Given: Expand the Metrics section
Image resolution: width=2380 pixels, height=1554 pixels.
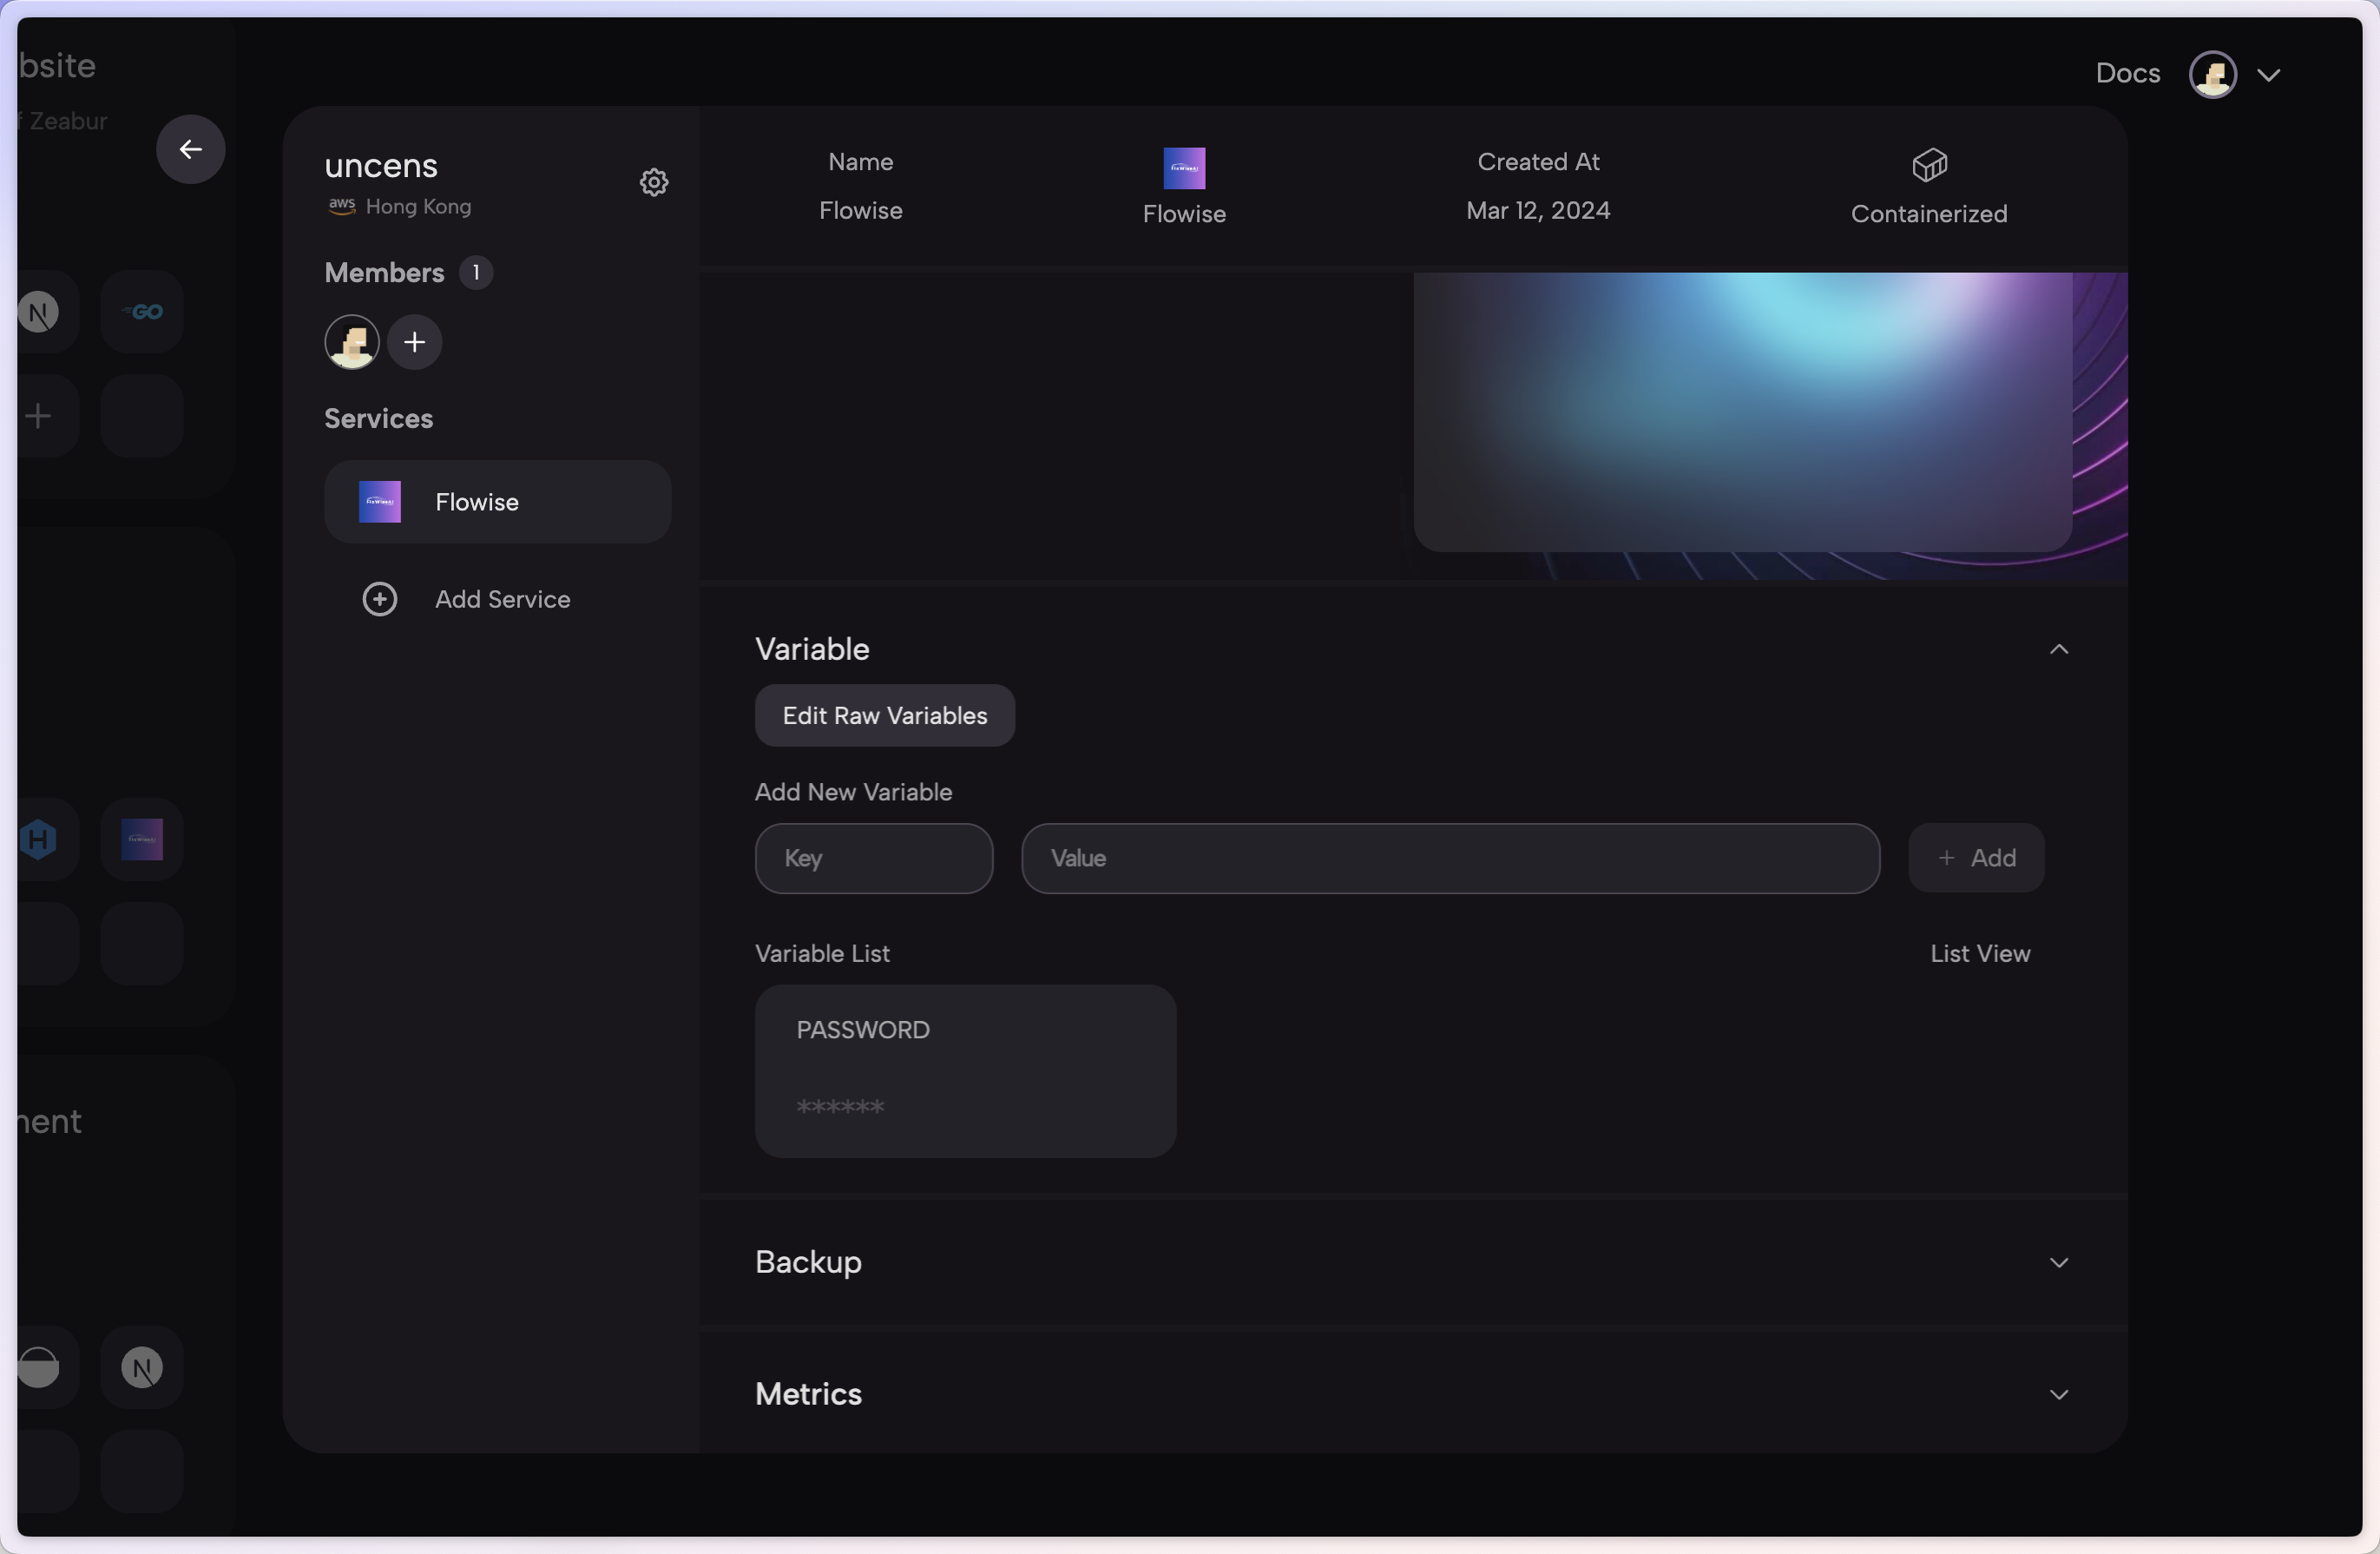Looking at the screenshot, I should [x=2058, y=1394].
